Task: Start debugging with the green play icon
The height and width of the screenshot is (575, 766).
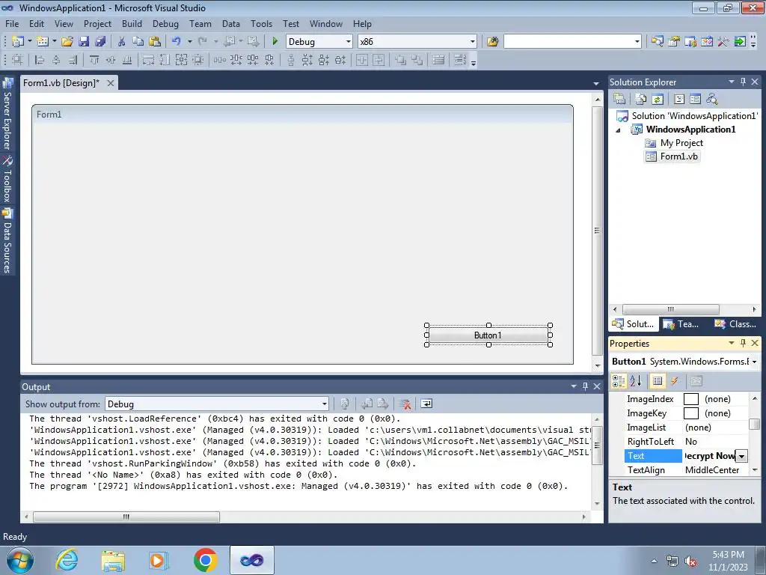Action: [x=275, y=42]
